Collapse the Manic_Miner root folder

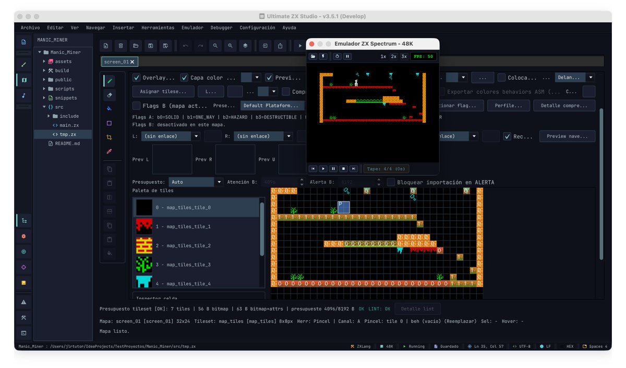(x=40, y=52)
